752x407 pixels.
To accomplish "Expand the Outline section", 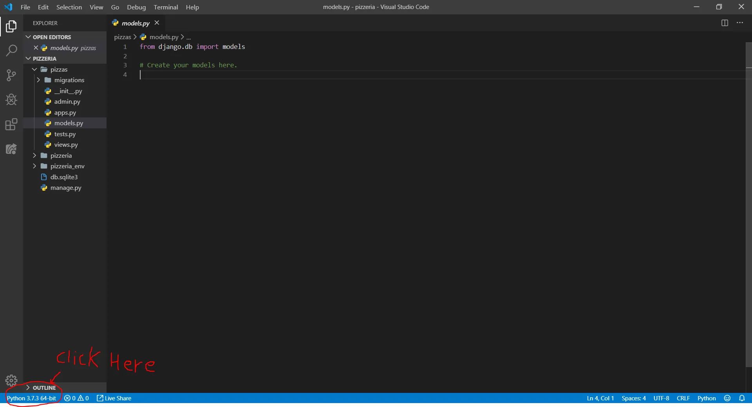I will pos(65,387).
